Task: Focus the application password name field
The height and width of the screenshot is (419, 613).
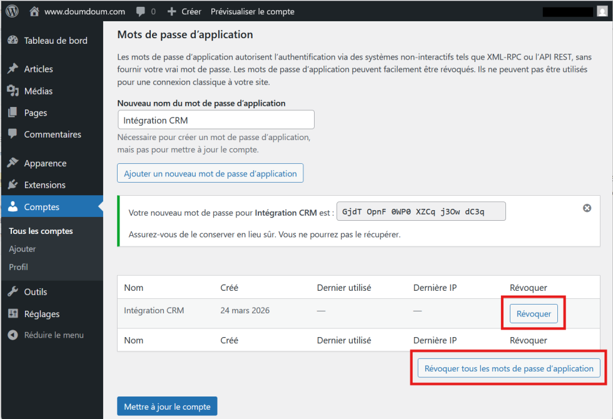Action: 216,120
